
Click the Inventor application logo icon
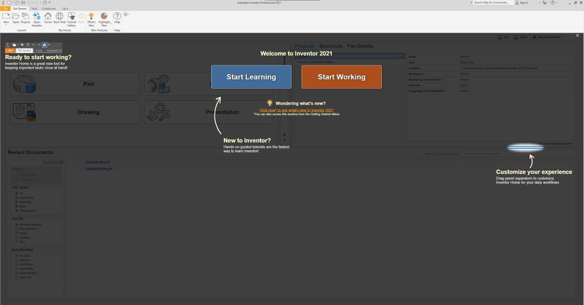[x=3, y=2]
